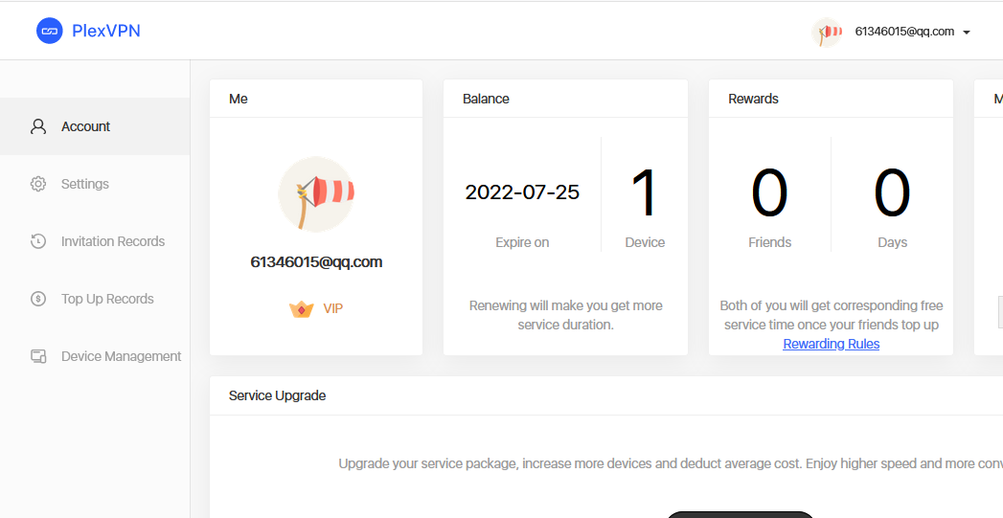Click the Balance card title

click(x=486, y=99)
